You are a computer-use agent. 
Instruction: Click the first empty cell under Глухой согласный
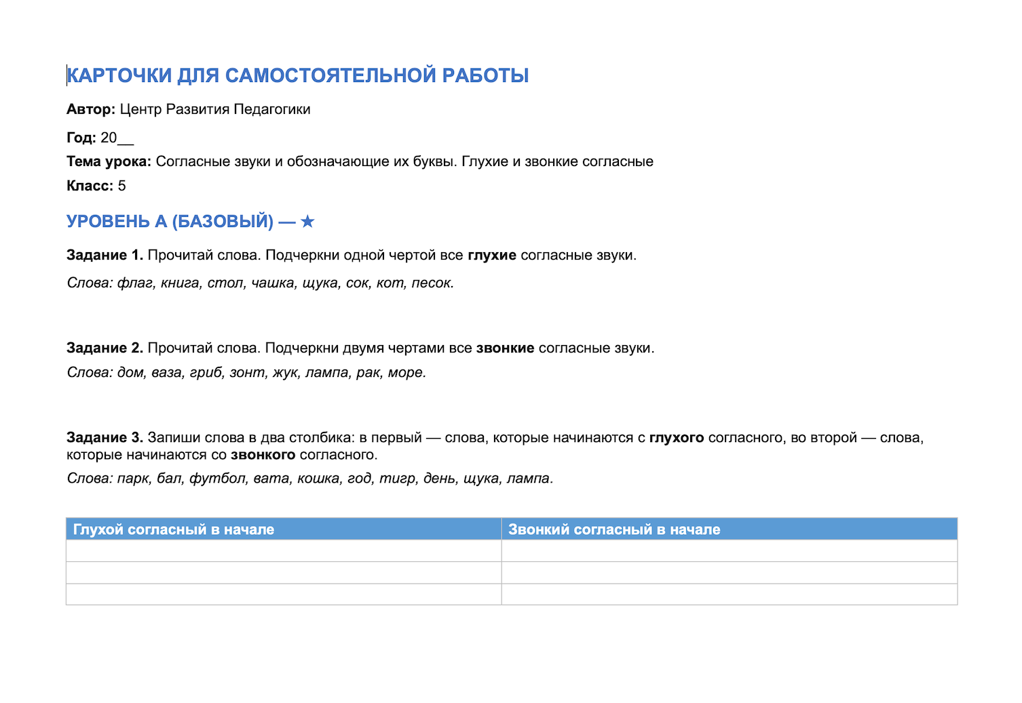pos(284,550)
